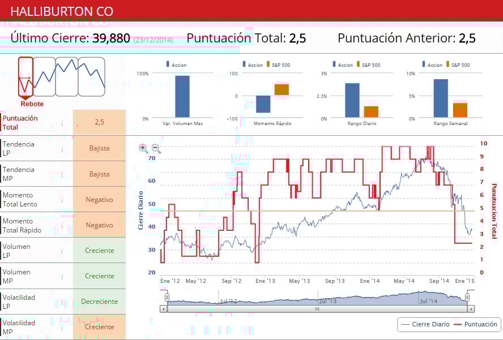Click the navigator scrollbar left arrow

coord(164,309)
